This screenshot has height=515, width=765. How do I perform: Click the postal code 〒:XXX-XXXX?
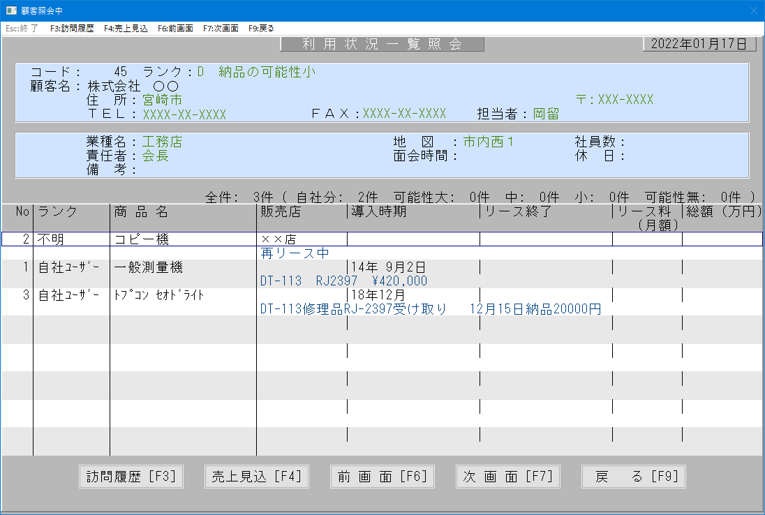[x=614, y=100]
